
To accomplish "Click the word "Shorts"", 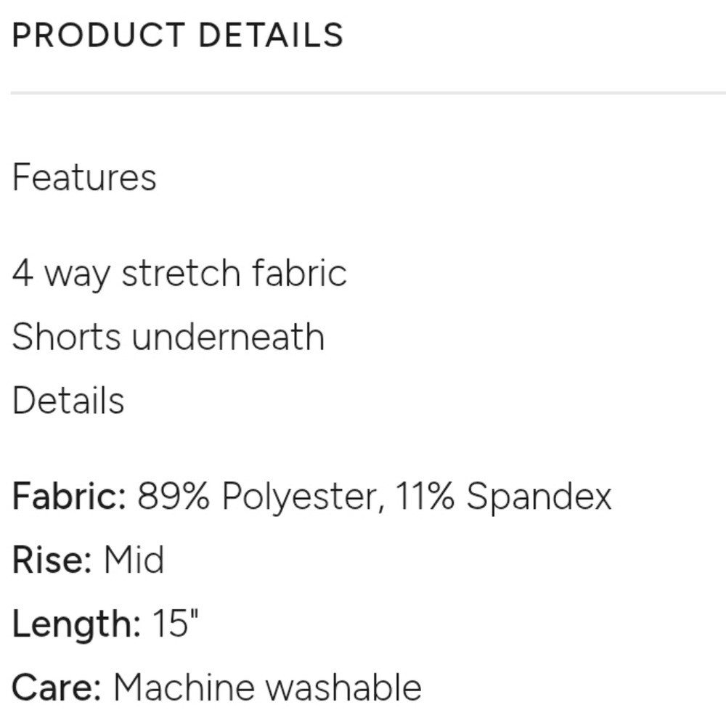I will click(x=66, y=337).
